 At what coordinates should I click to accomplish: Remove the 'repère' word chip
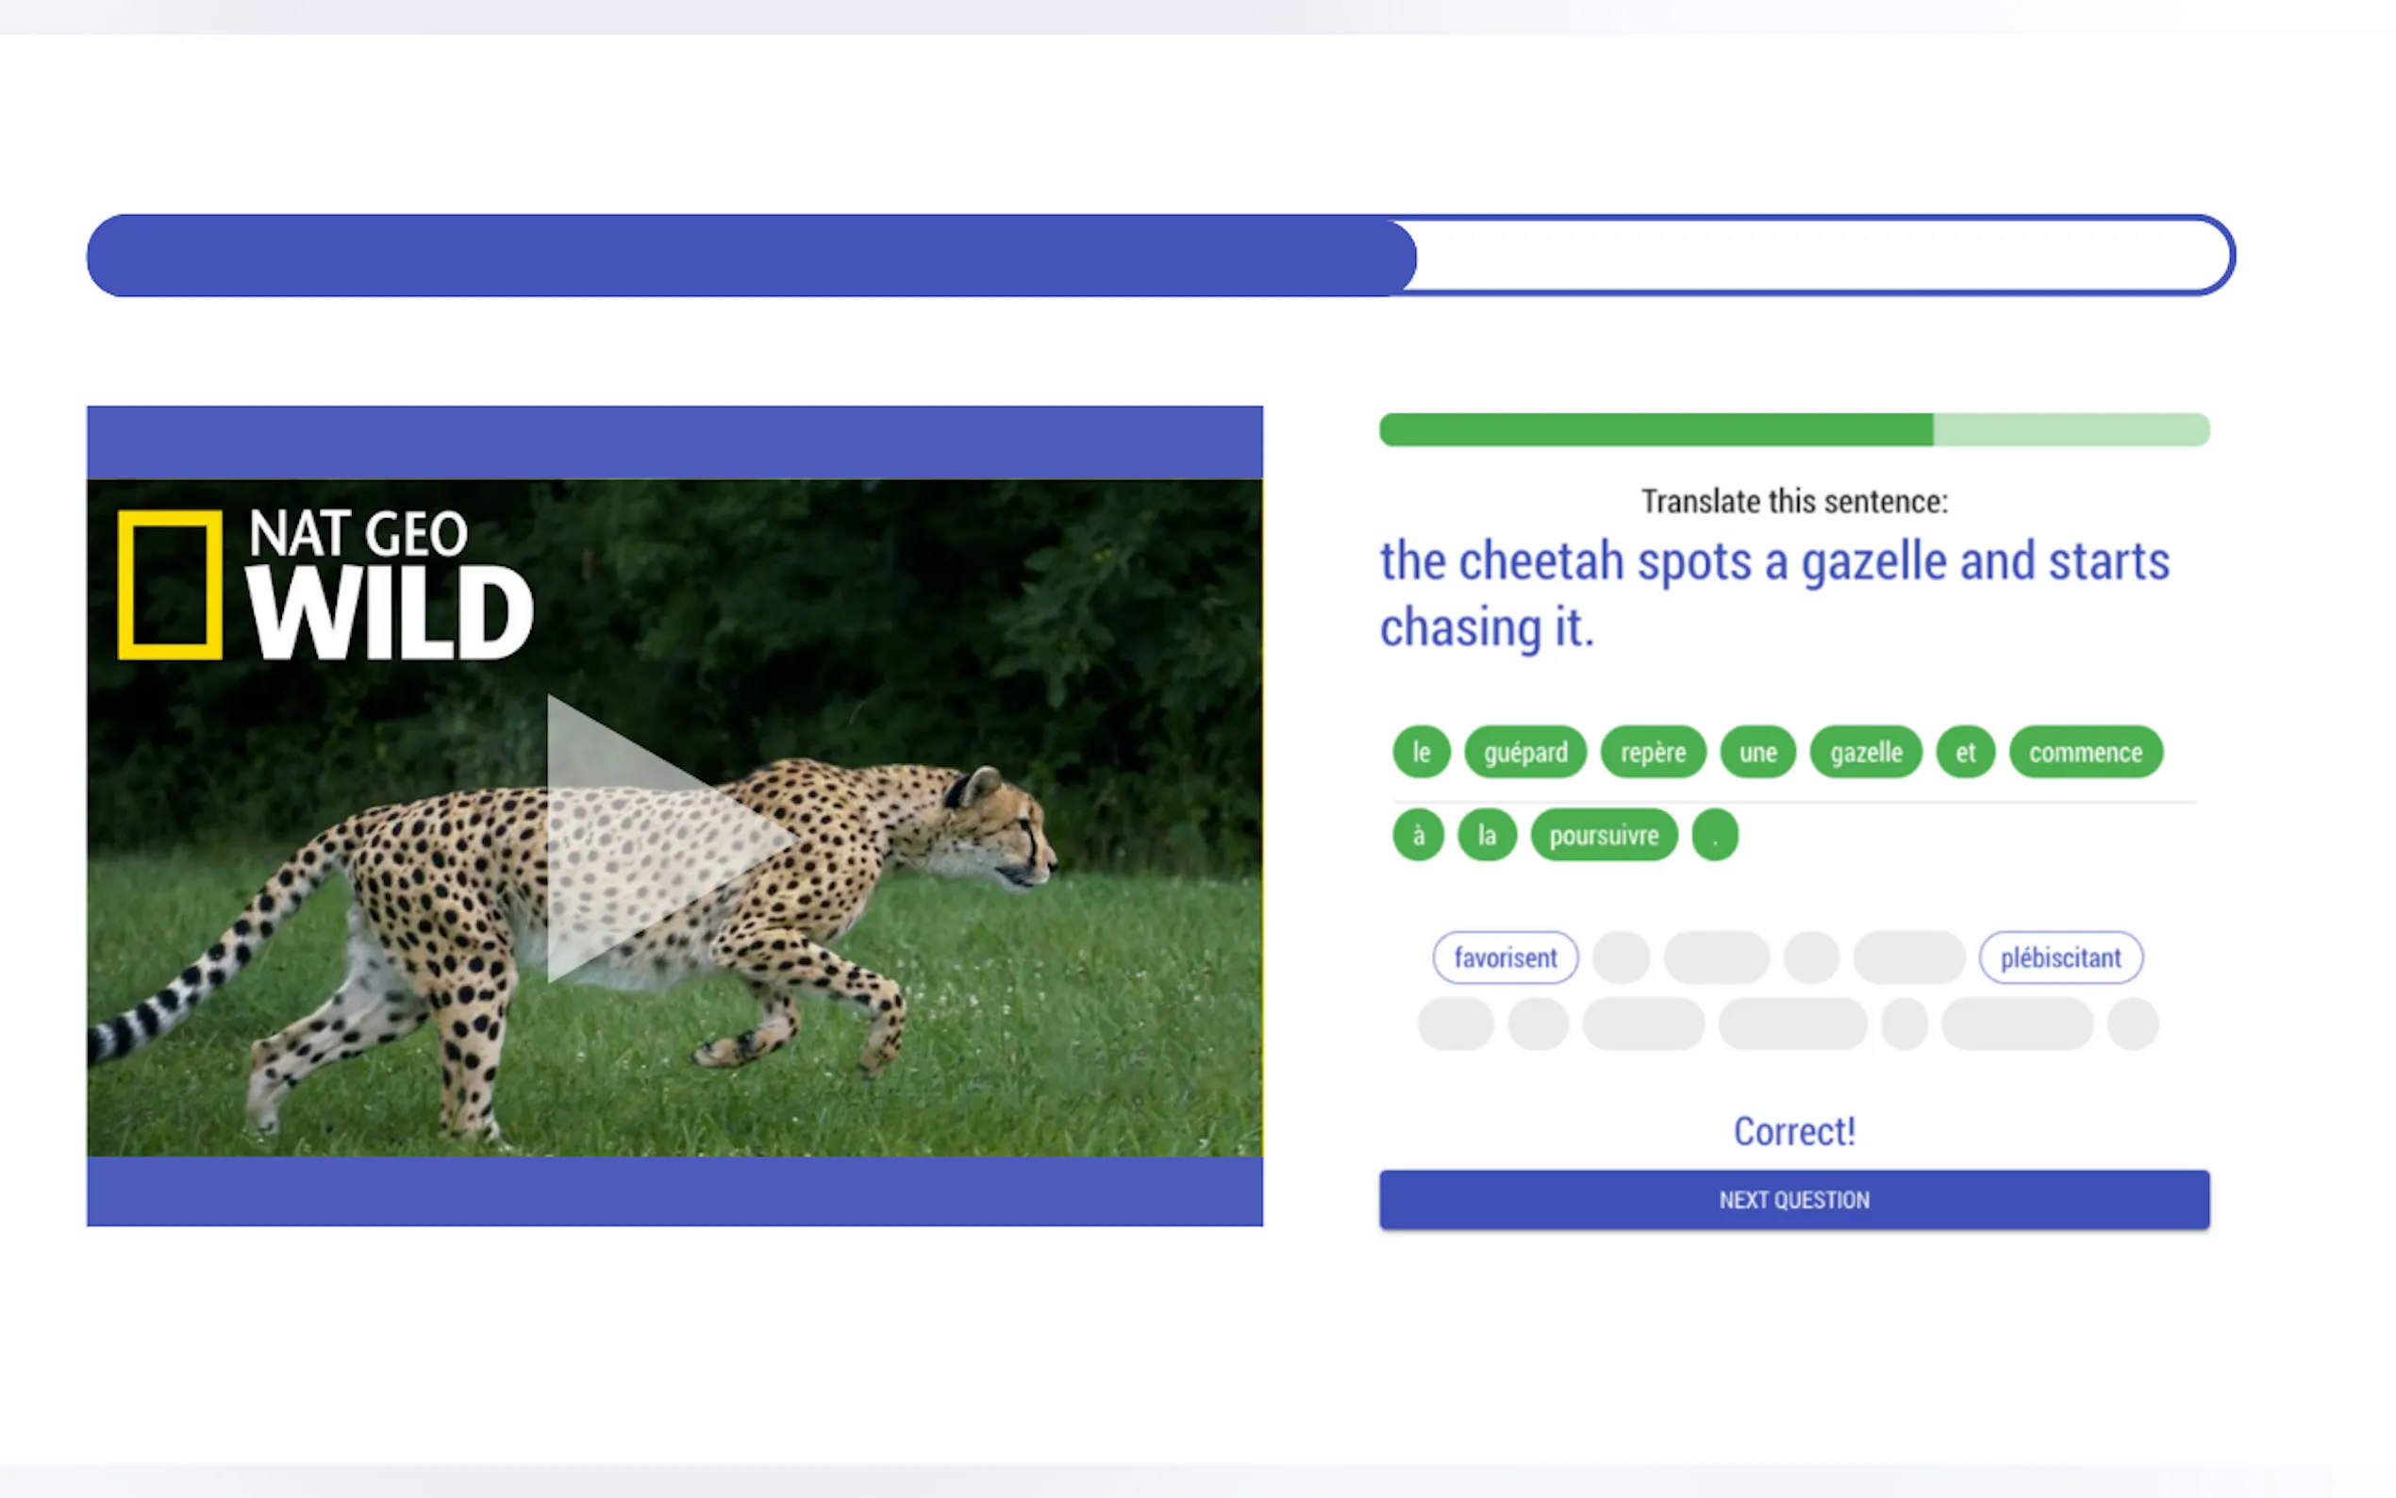point(1652,752)
